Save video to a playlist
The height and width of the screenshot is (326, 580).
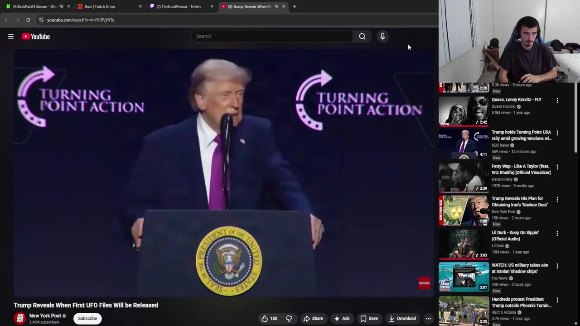click(369, 318)
